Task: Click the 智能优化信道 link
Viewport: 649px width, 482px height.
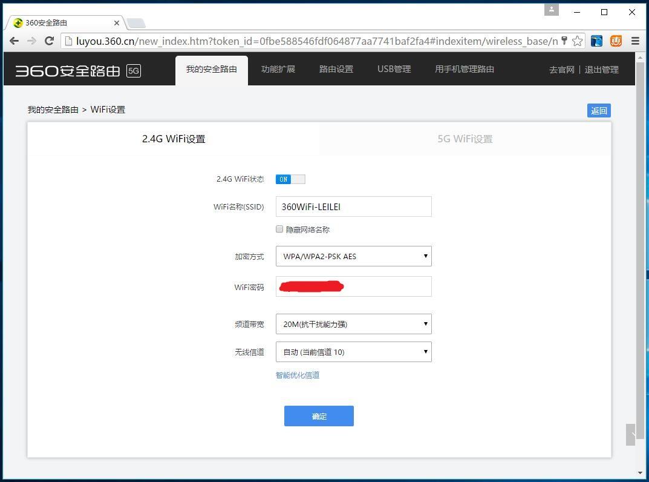Action: coord(297,375)
